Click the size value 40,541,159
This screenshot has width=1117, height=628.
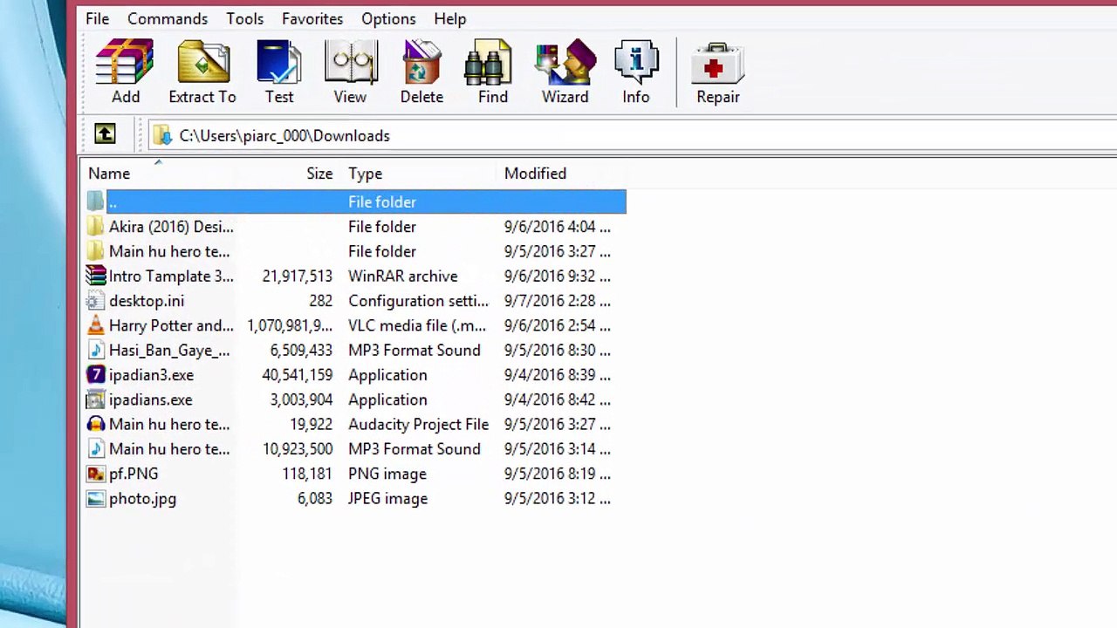point(298,375)
